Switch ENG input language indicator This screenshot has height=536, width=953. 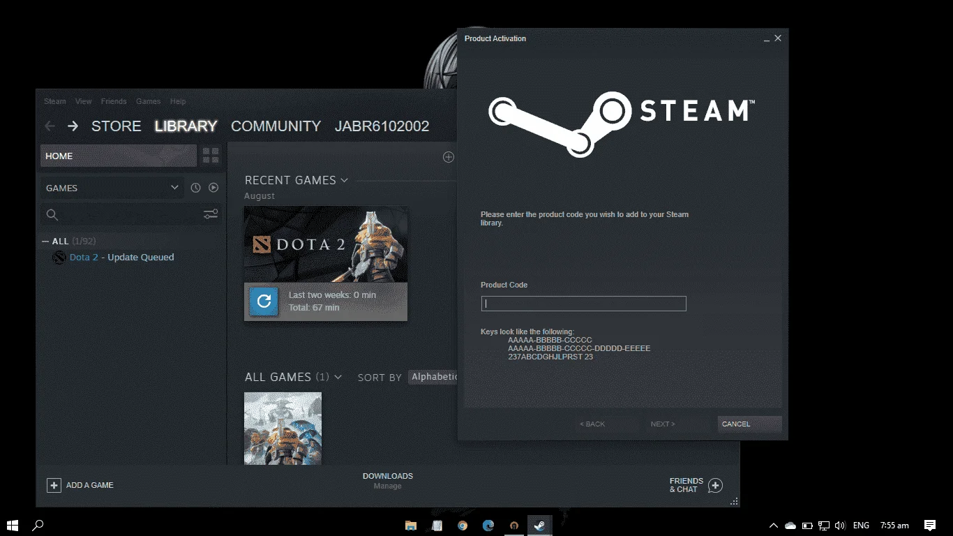pyautogui.click(x=861, y=526)
